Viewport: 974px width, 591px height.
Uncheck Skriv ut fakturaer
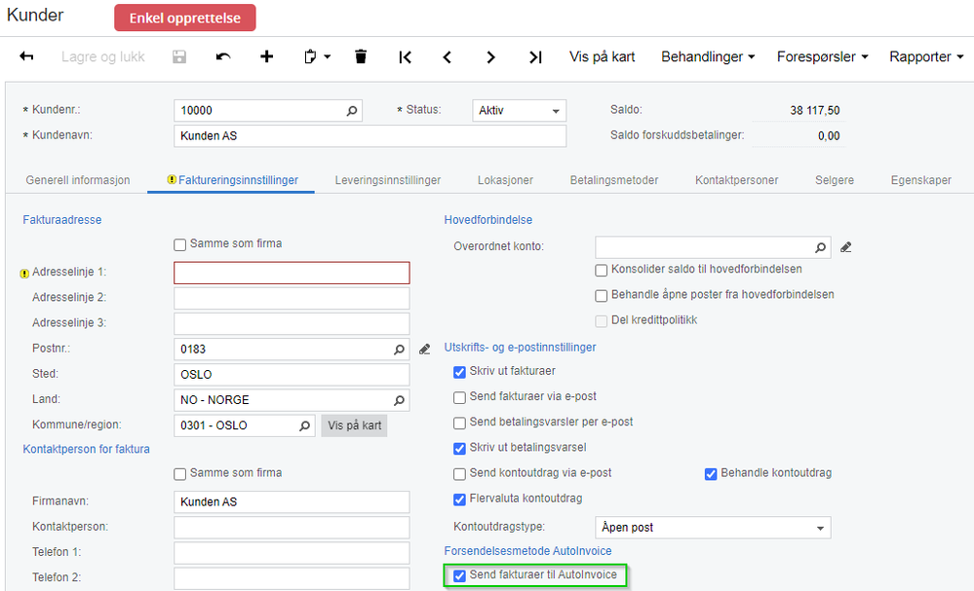[x=459, y=372]
